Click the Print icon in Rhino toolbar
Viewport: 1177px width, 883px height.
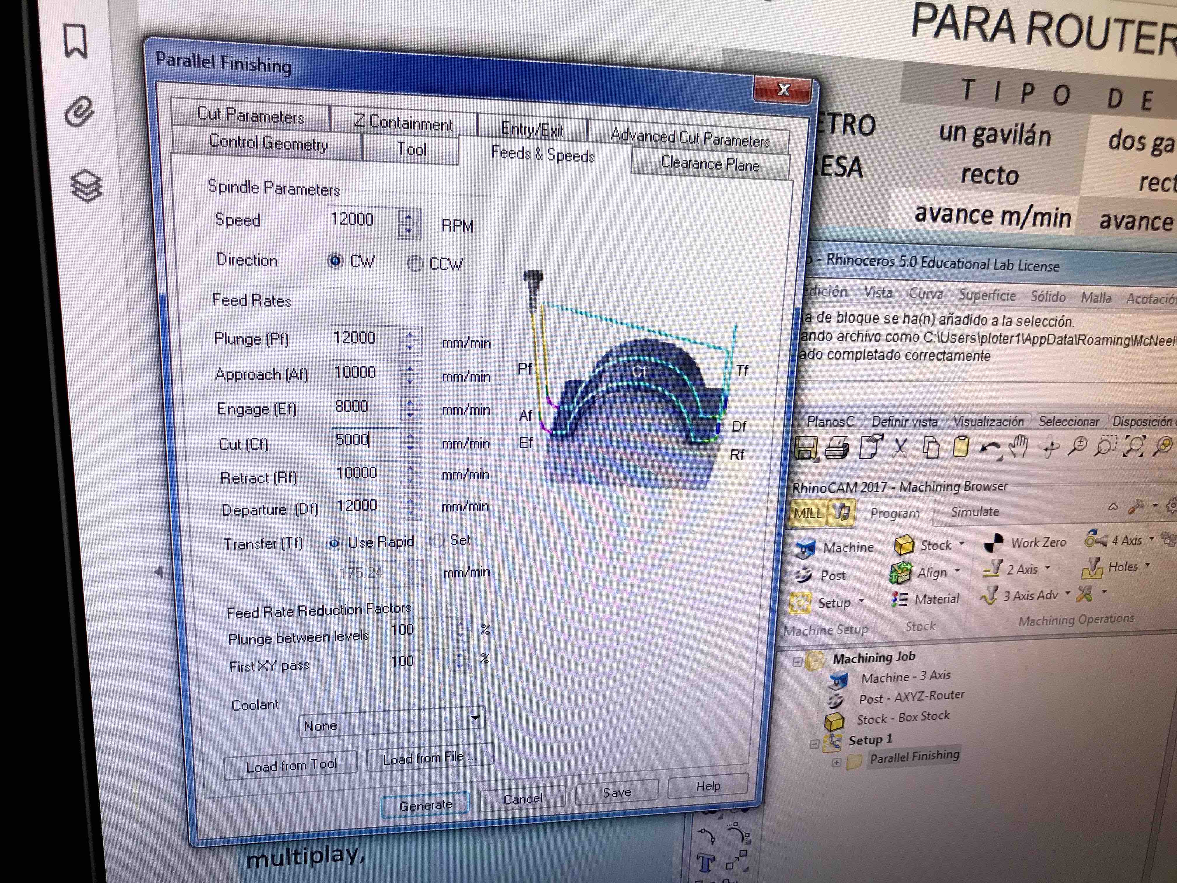[837, 448]
